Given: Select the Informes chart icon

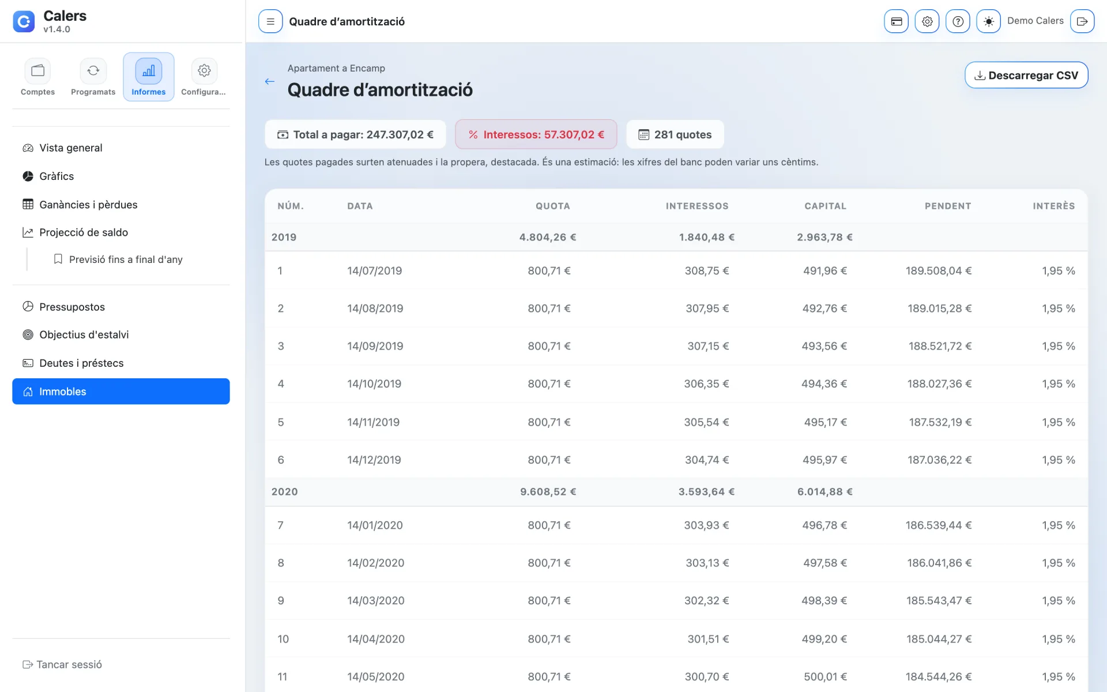Looking at the screenshot, I should tap(148, 71).
